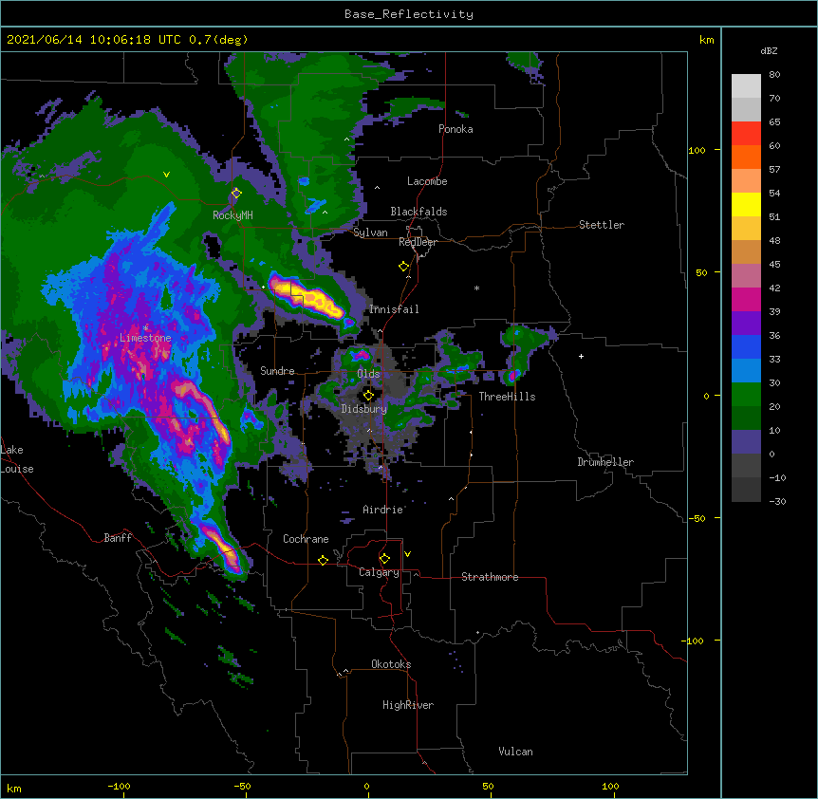Click the Okotoks label
This screenshot has height=799, width=818.
(391, 664)
